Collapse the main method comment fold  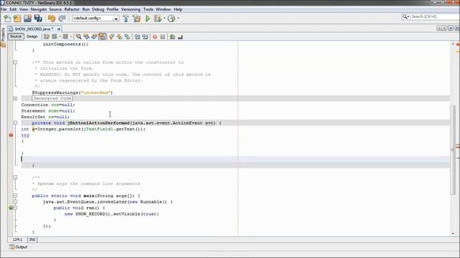click(15, 178)
